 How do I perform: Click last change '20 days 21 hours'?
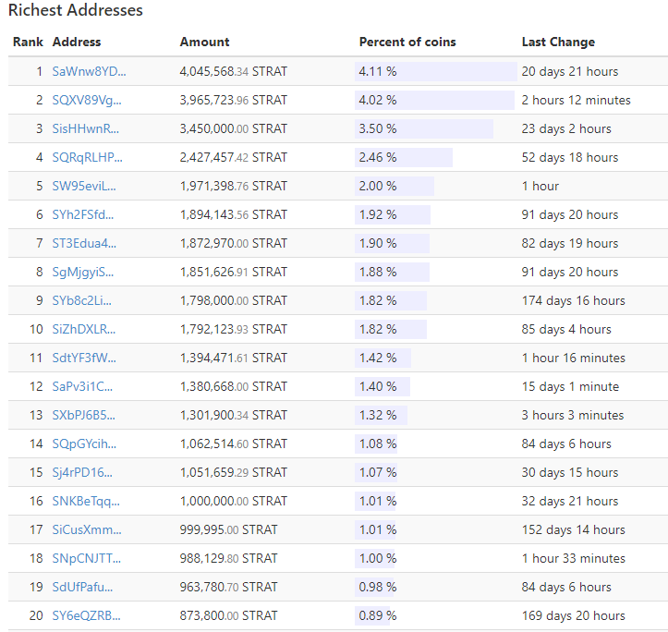click(x=569, y=71)
